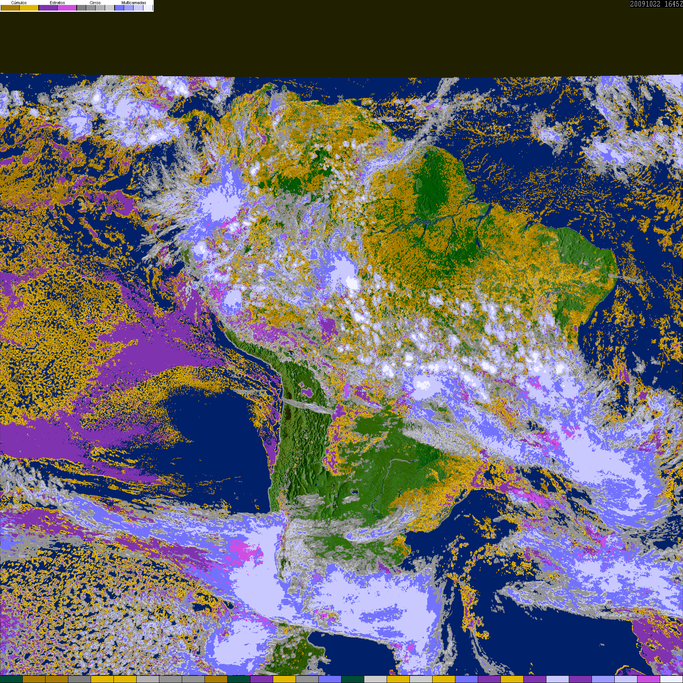Click the "Estratos" legend label
This screenshot has width=683, height=683.
(57, 3)
